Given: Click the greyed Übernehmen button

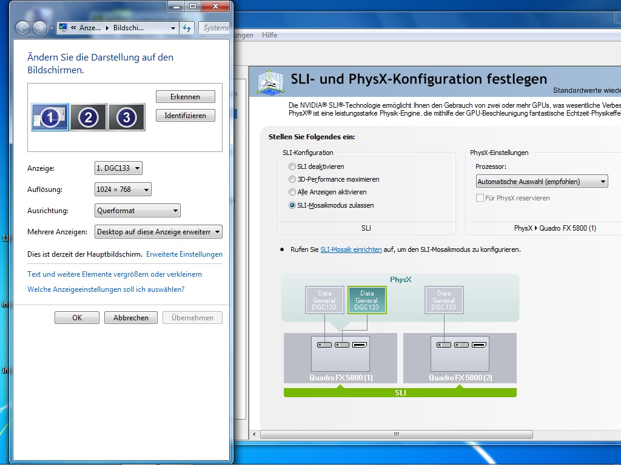Looking at the screenshot, I should (192, 317).
